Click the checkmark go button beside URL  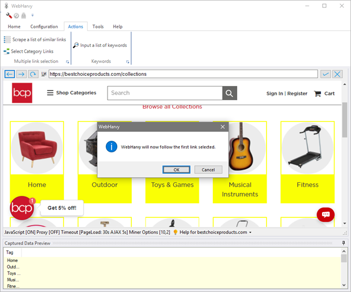326,74
